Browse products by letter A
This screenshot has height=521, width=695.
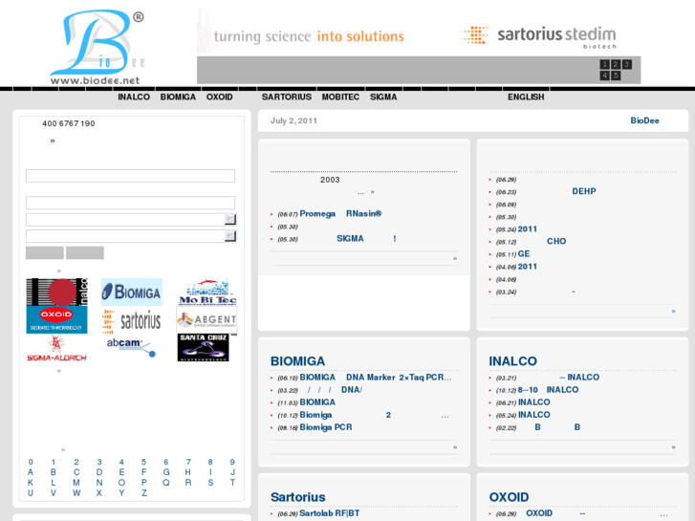[31, 472]
